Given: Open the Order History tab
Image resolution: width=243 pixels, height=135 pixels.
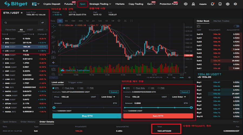Looking at the screenshot, I should 28,122.
